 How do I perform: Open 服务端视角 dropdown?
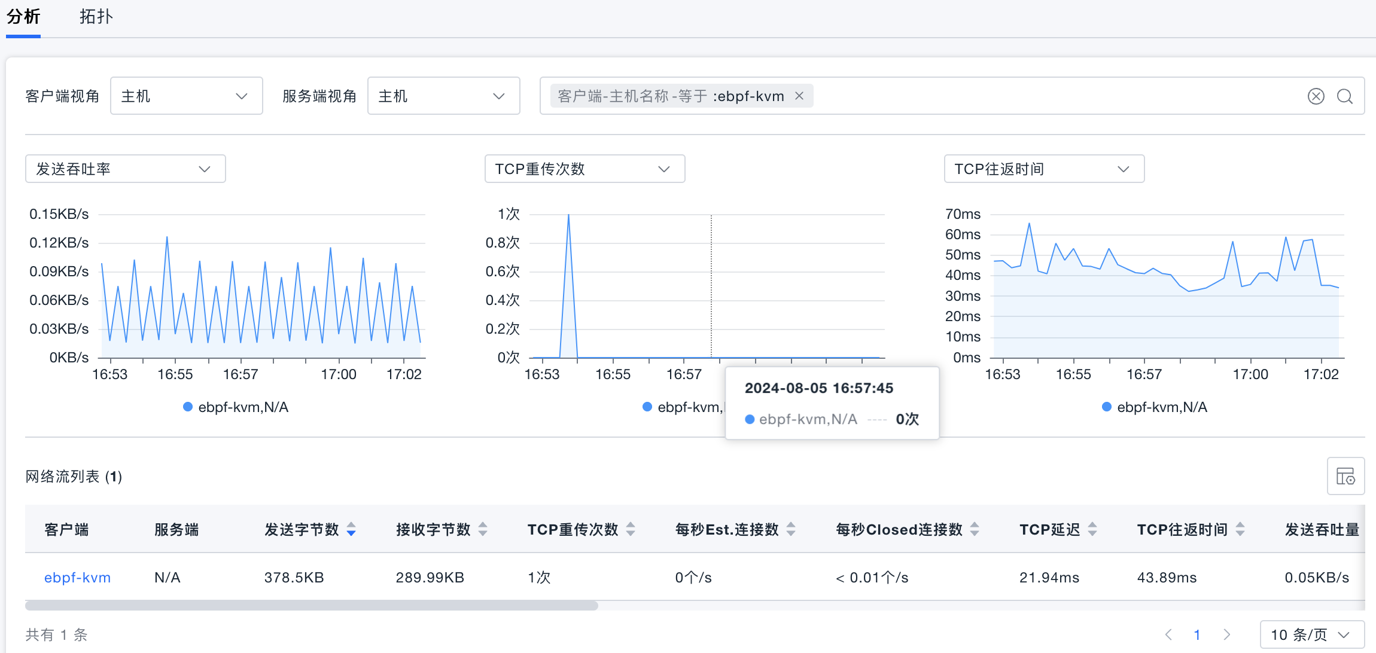[443, 96]
